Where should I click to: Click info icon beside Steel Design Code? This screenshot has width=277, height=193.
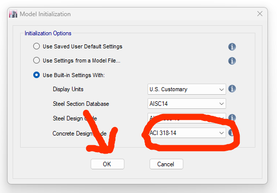[232, 117]
